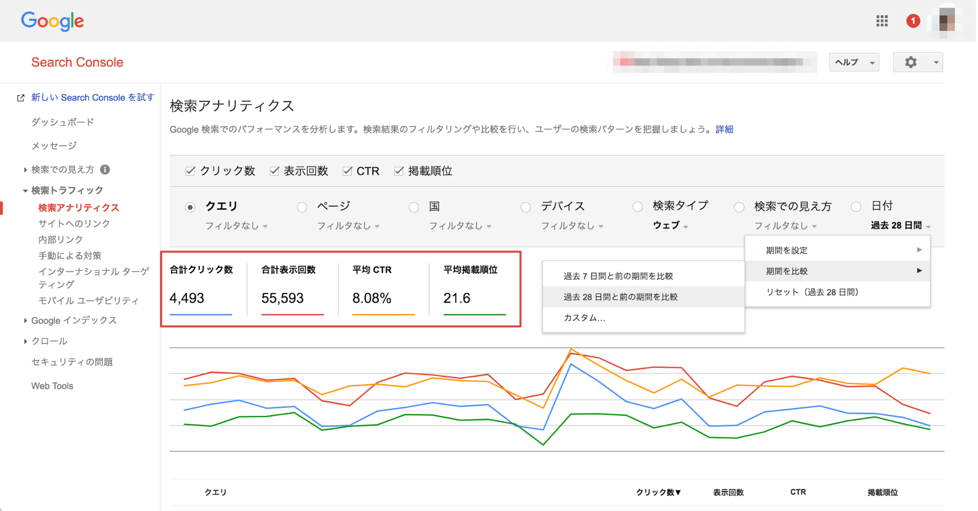Viewport: 978px width, 511px height.
Task: Click the Google logo
Action: coord(52,21)
